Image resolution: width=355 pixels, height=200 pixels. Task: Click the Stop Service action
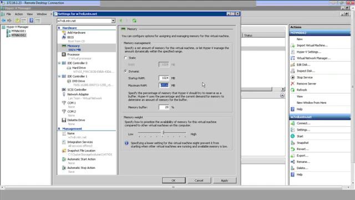click(x=305, y=77)
